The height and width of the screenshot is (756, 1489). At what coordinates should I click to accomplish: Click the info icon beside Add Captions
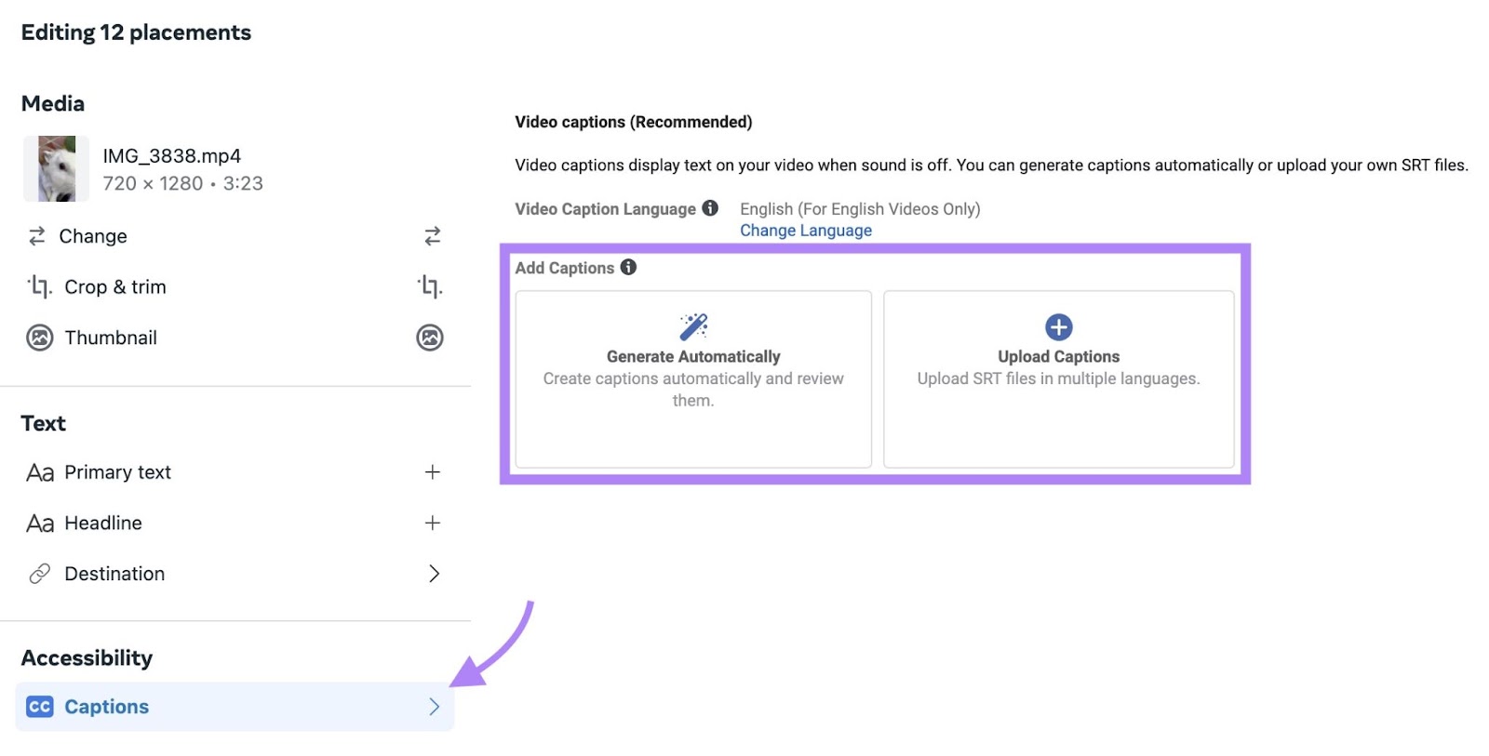click(x=630, y=267)
